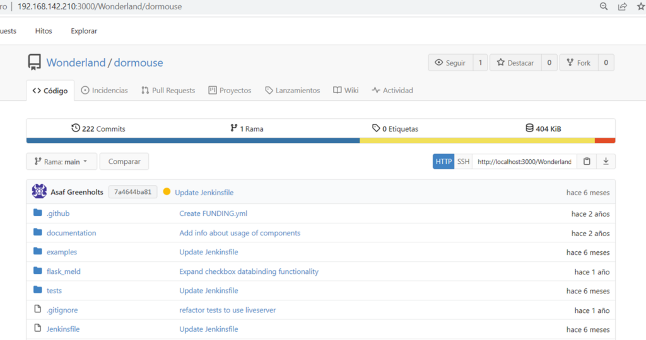Click the download repository icon
646x340 pixels.
click(606, 162)
